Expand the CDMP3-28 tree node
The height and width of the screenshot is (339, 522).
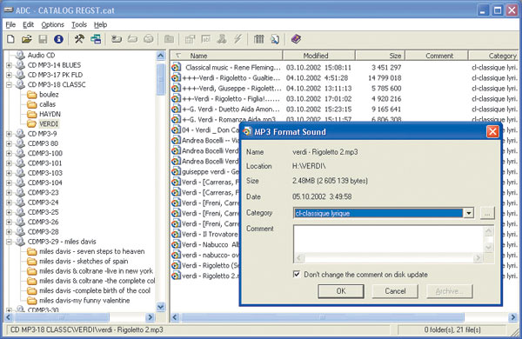pyautogui.click(x=9, y=232)
